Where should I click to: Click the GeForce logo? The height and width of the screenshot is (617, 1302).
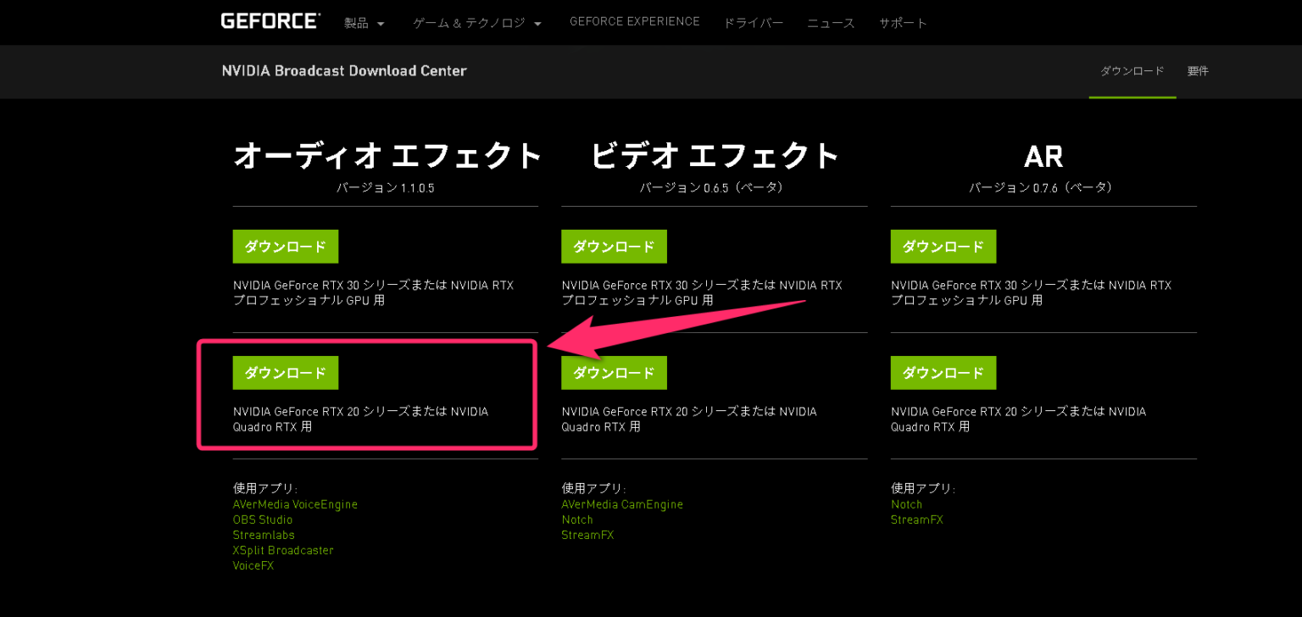tap(270, 21)
